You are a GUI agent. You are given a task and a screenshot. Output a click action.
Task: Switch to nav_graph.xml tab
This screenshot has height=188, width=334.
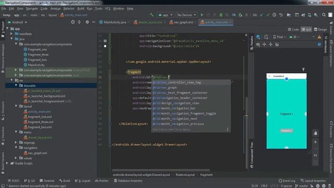click(x=183, y=22)
